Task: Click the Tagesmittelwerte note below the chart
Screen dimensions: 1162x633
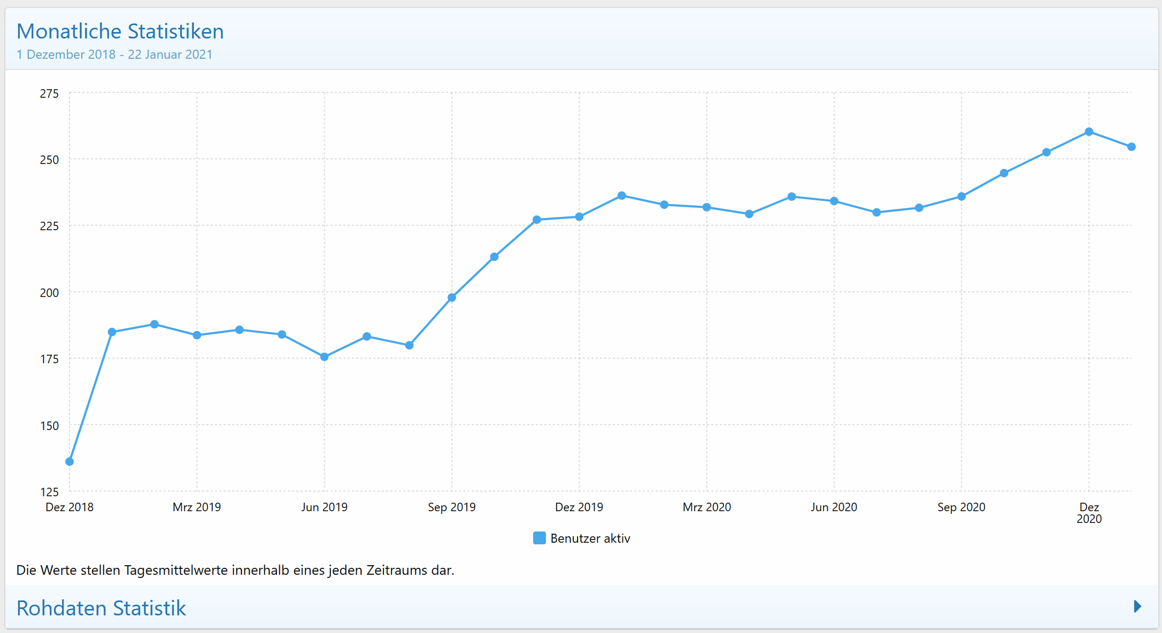Action: 235,570
